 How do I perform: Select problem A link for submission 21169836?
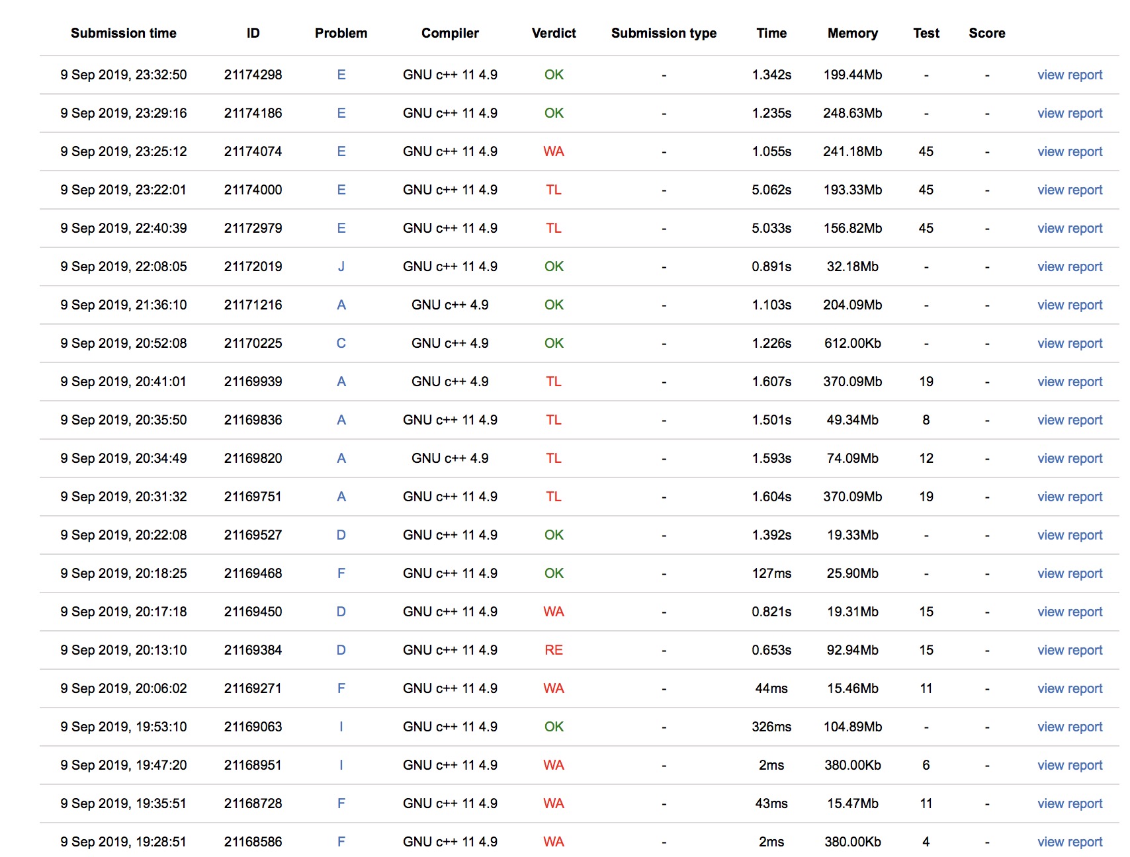(341, 420)
